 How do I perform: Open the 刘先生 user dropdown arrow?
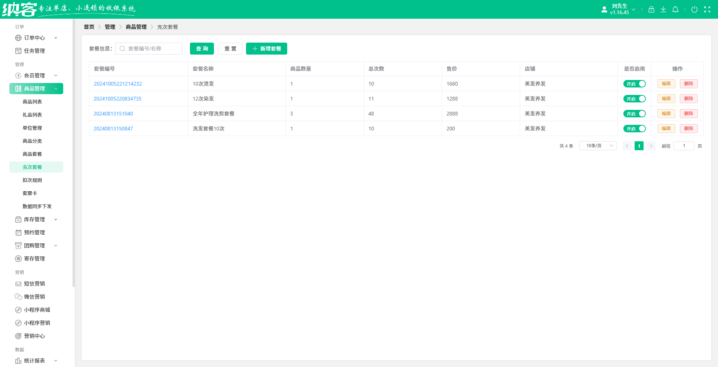(x=633, y=9)
